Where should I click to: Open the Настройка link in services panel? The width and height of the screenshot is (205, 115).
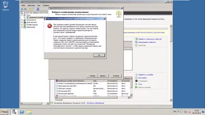[142, 78]
